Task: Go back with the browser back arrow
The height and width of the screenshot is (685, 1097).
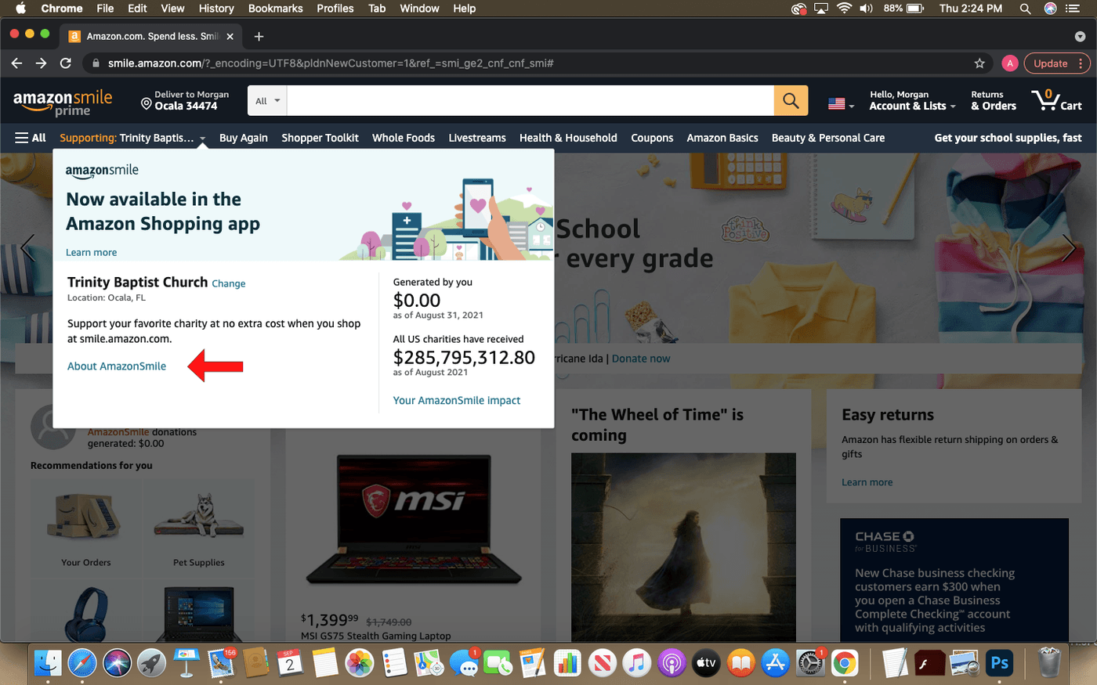Action: coord(16,63)
